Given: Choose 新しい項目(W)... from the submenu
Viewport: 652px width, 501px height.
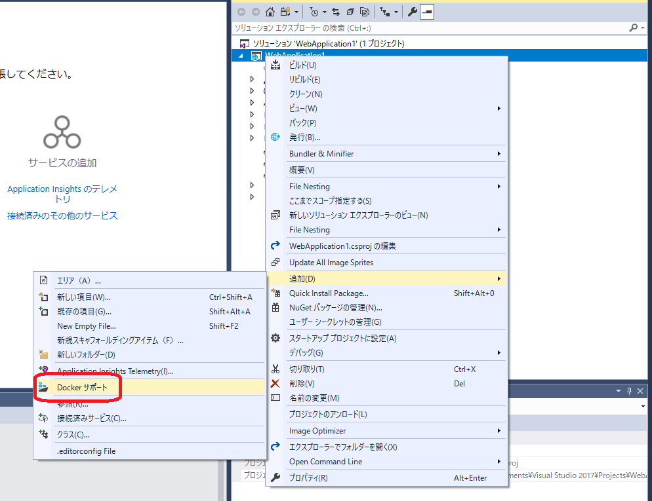Looking at the screenshot, I should [x=83, y=297].
